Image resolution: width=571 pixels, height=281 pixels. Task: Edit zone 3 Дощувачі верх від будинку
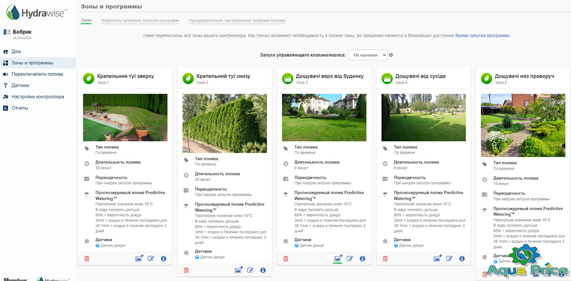350,259
